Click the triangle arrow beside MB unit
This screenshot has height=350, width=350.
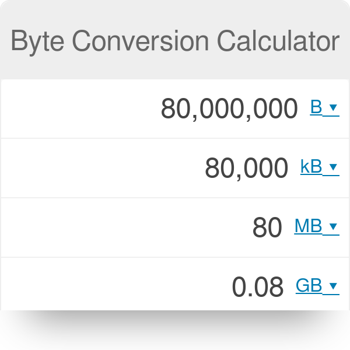[333, 227]
